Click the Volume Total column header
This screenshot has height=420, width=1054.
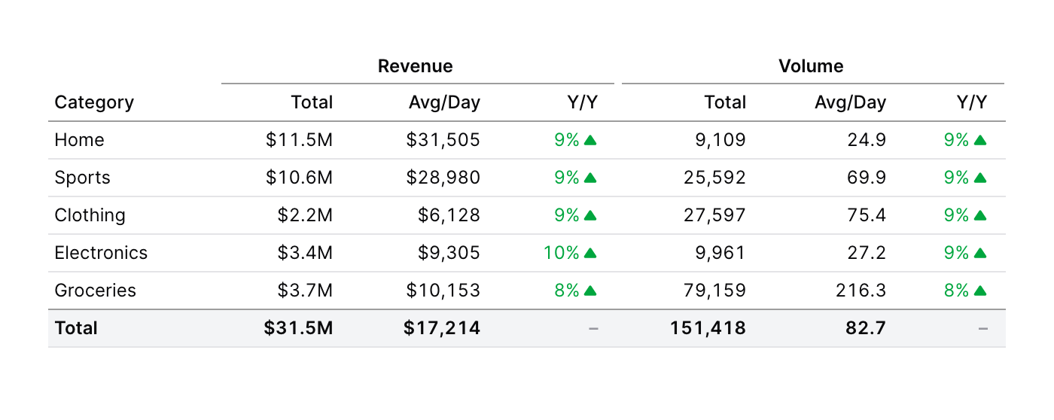(x=725, y=102)
